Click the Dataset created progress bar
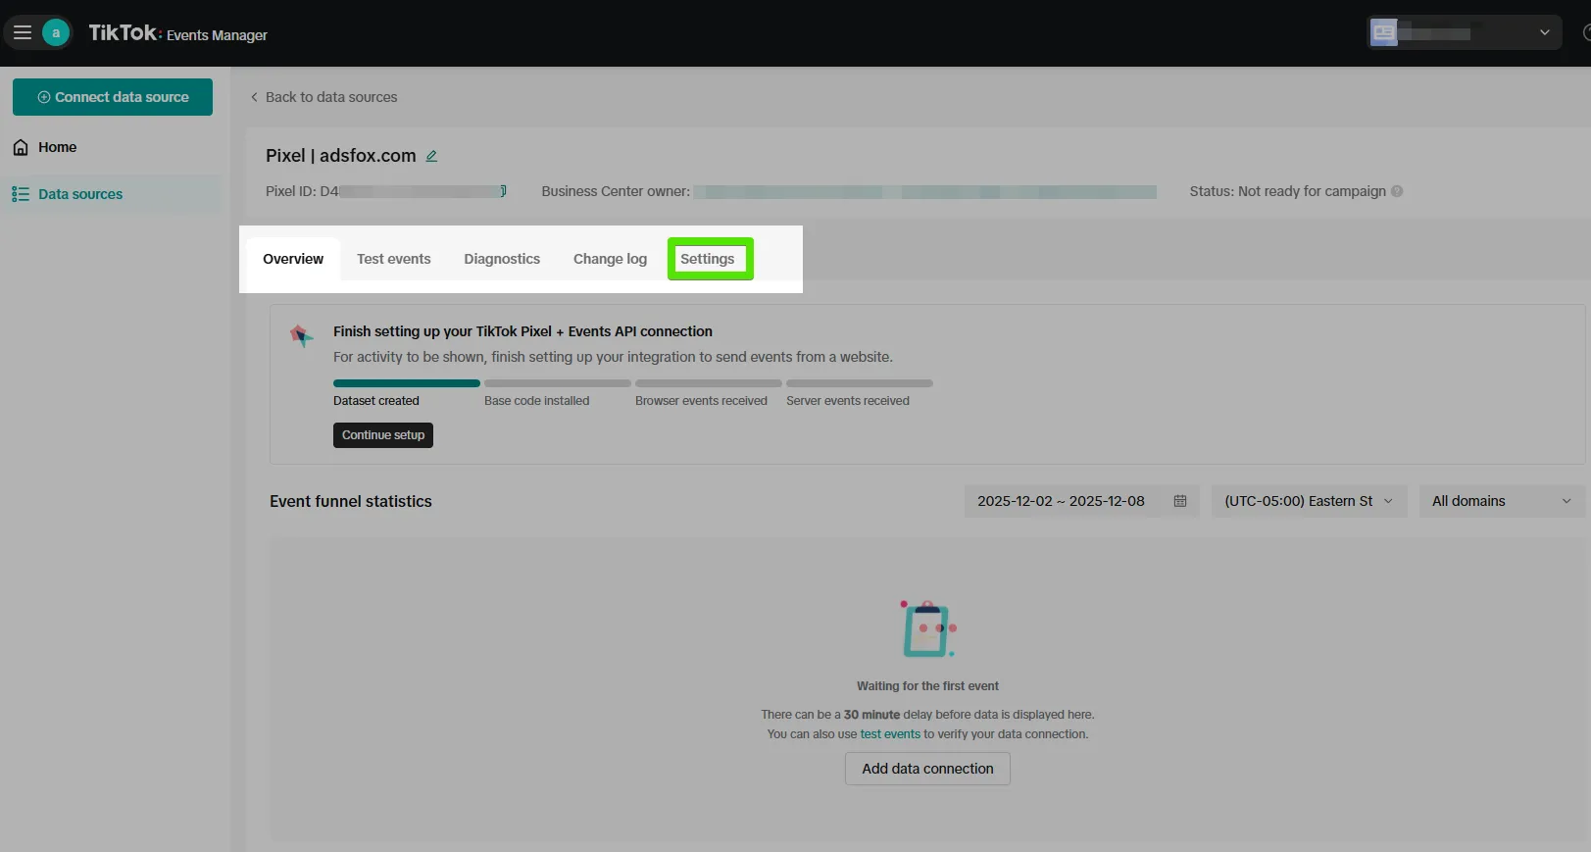The image size is (1591, 852). point(407,383)
